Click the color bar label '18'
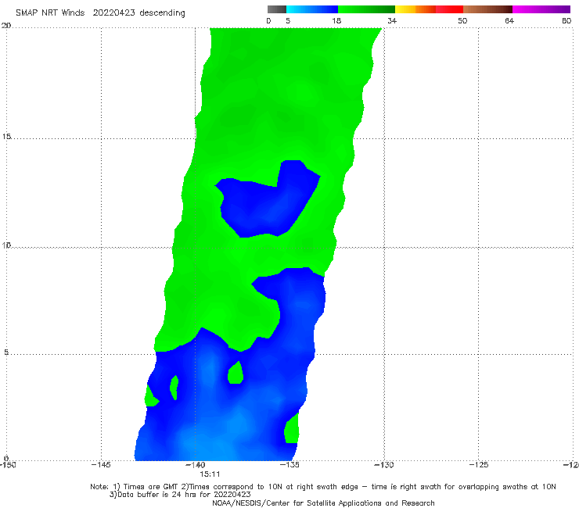 click(336, 20)
